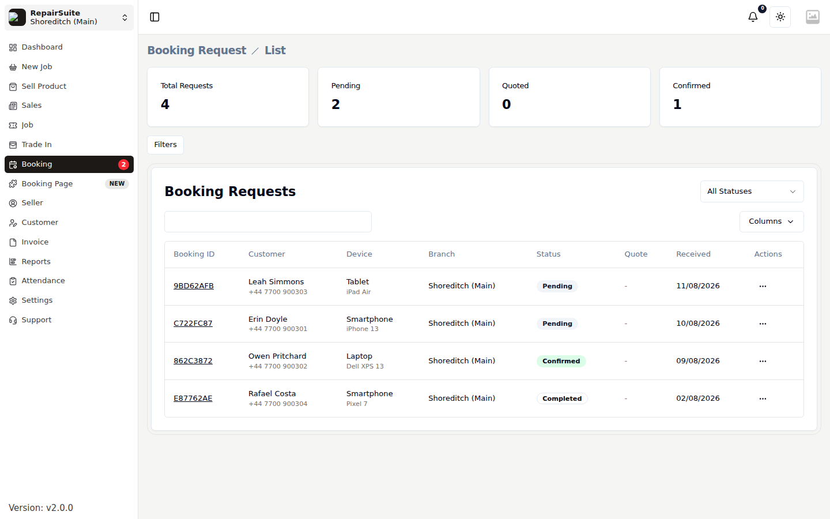Click the Booking Page puzzle icon
This screenshot has height=519, width=830.
(x=13, y=184)
